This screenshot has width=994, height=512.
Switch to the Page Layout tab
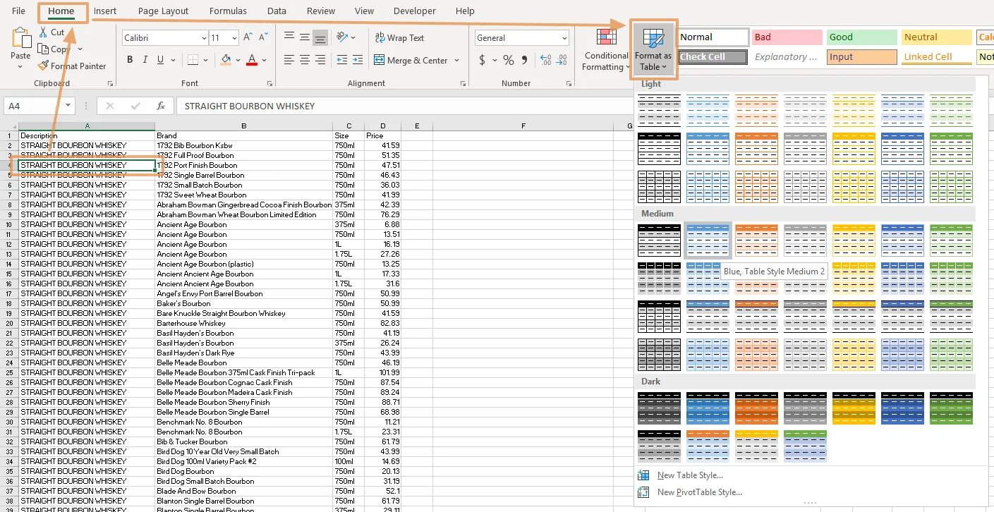coord(164,11)
